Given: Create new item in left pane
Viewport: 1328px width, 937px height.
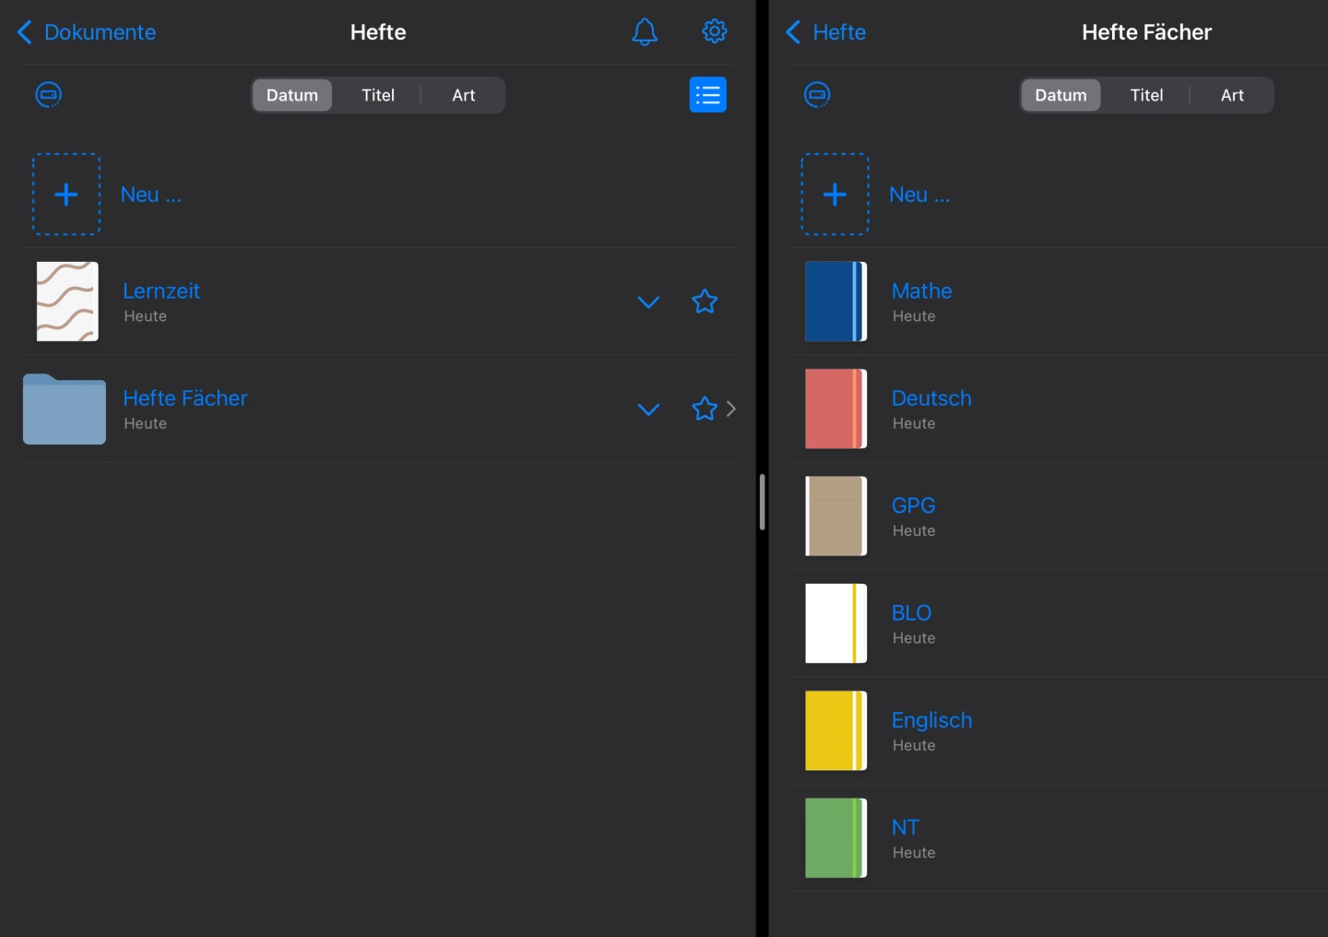Looking at the screenshot, I should (66, 195).
